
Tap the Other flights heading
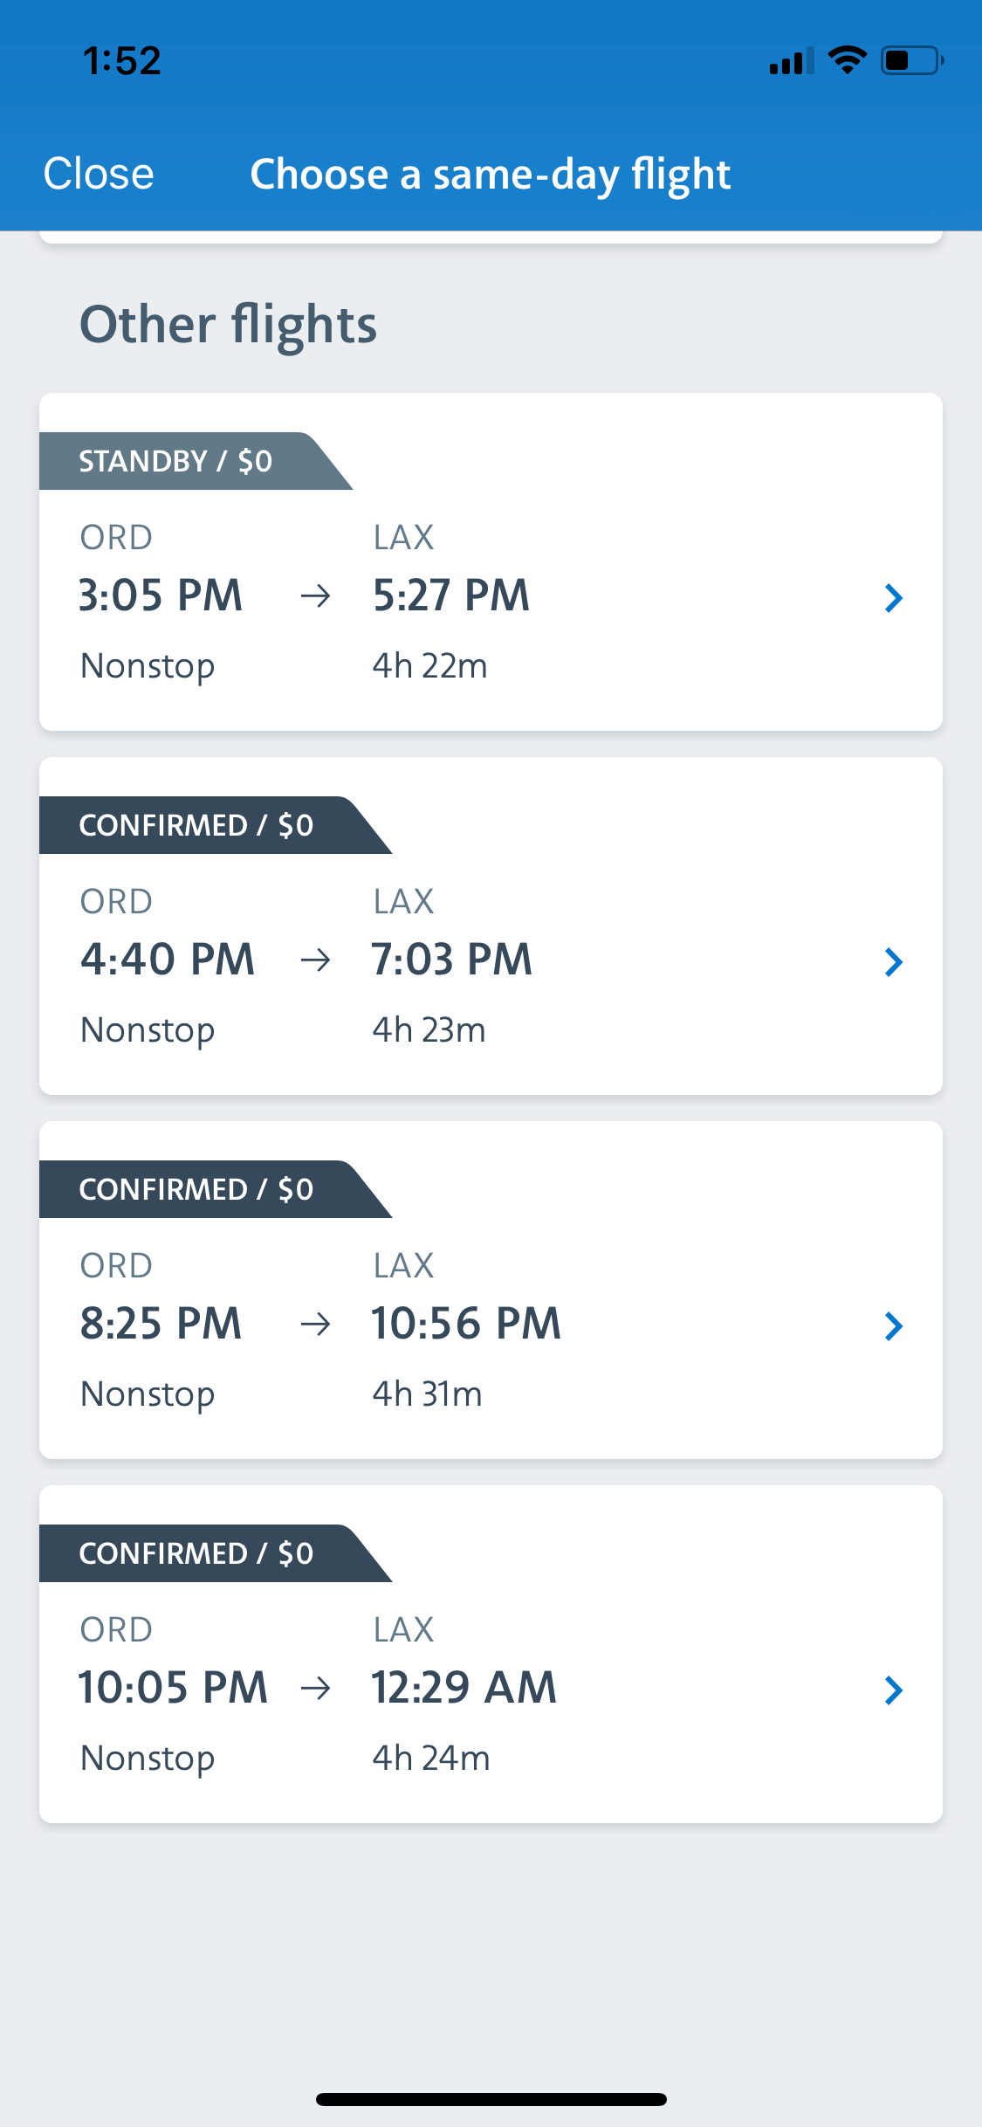click(x=229, y=325)
